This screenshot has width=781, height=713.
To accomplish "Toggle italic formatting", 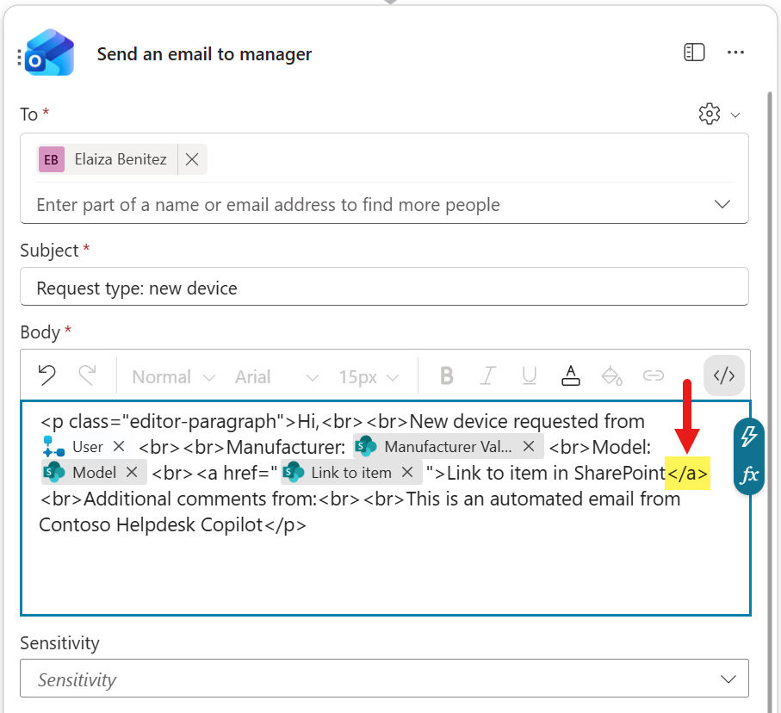I will point(488,375).
